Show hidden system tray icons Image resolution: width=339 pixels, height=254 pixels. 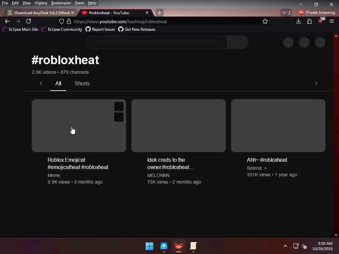click(285, 246)
